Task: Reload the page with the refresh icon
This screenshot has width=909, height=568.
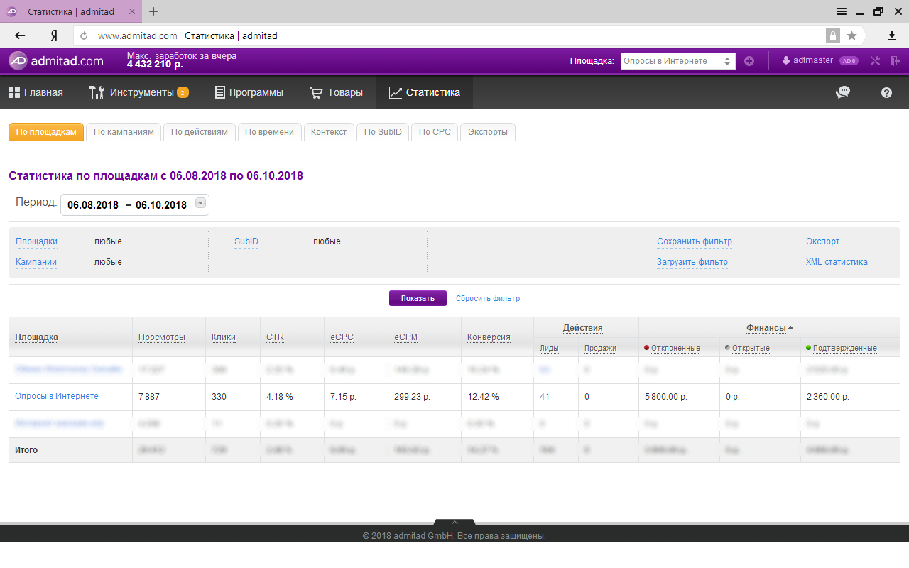Action: tap(84, 35)
